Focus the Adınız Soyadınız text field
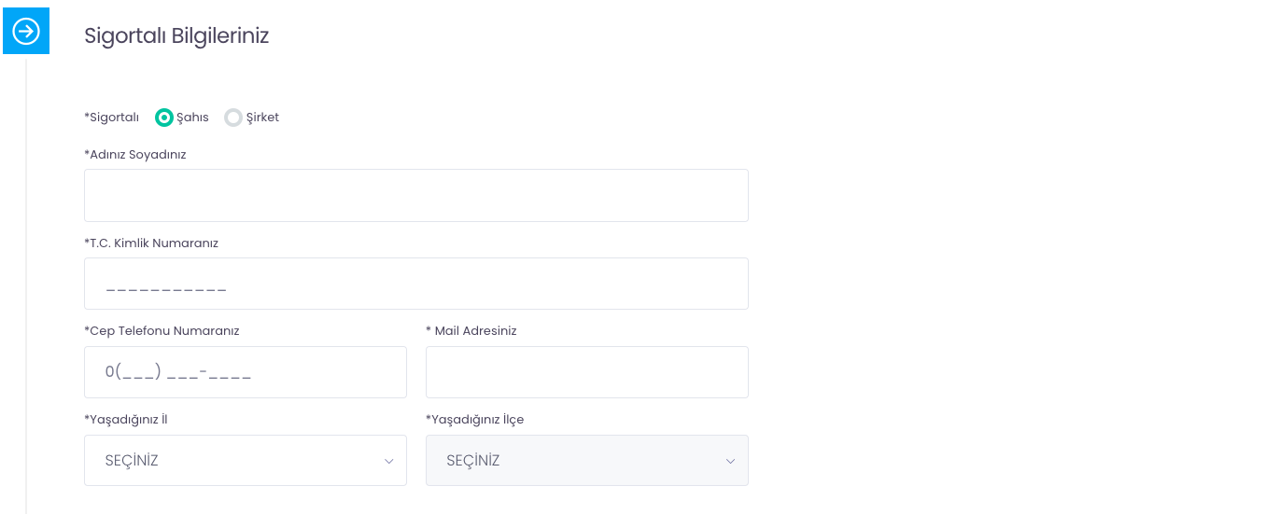1280x514 pixels. pos(416,195)
